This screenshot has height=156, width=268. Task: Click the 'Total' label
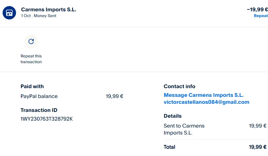[169, 147]
